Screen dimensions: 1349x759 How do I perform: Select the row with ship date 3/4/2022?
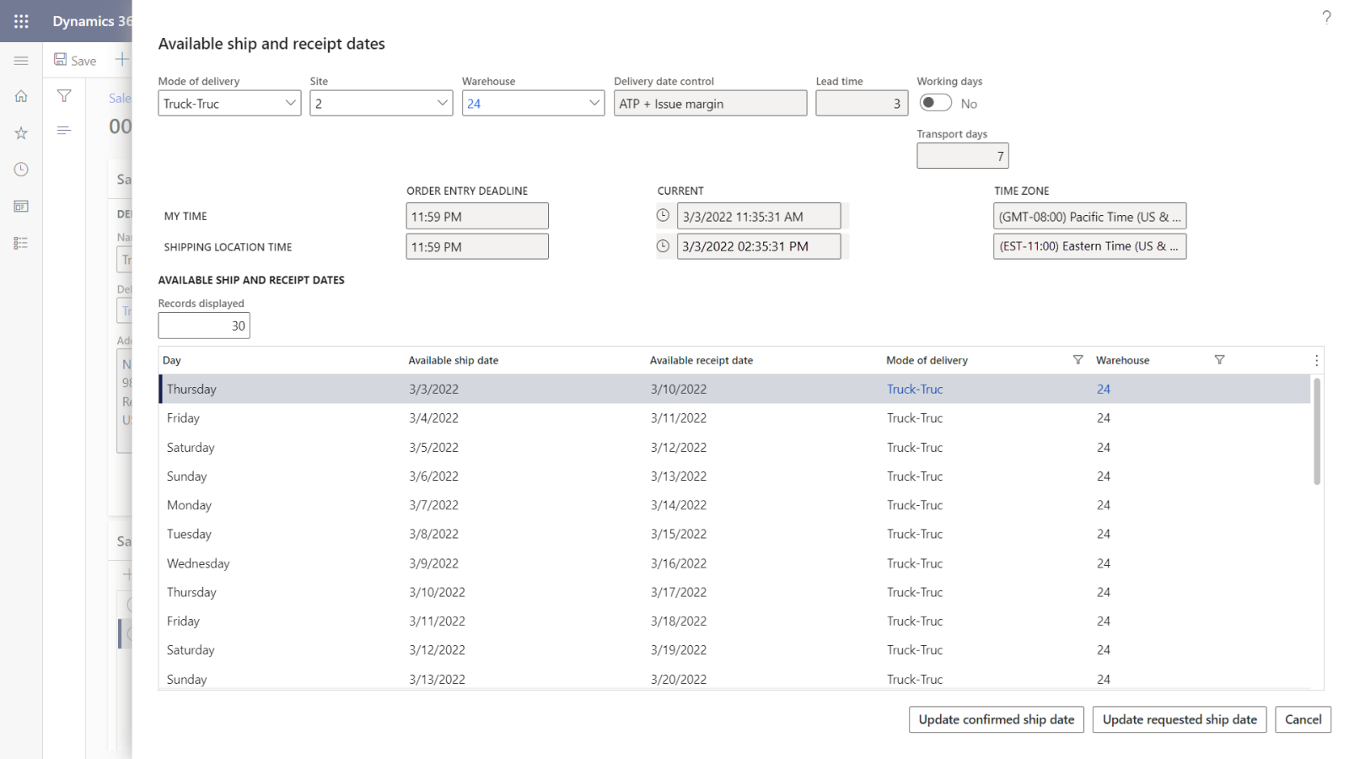(x=734, y=418)
